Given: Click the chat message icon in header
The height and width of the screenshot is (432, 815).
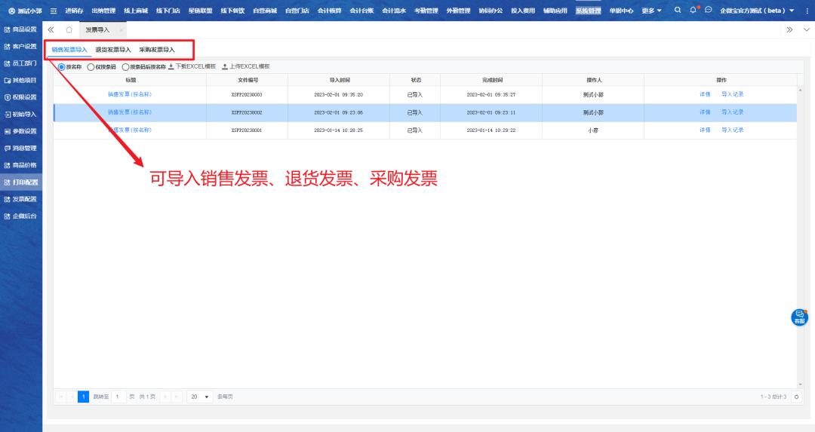Looking at the screenshot, I should point(708,10).
